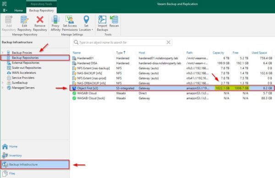Click hardened01.nolabnoparty.lab host cell
275x178 pixels.
[x=158, y=58]
